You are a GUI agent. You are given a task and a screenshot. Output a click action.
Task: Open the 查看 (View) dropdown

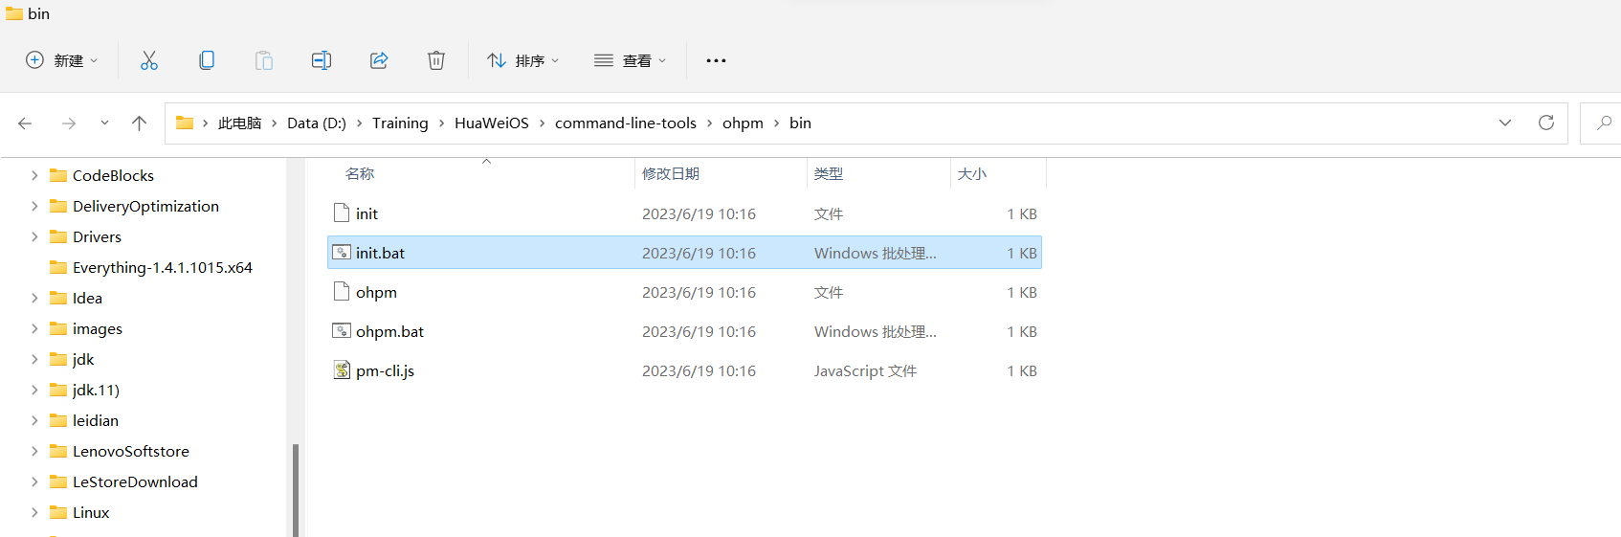[630, 60]
